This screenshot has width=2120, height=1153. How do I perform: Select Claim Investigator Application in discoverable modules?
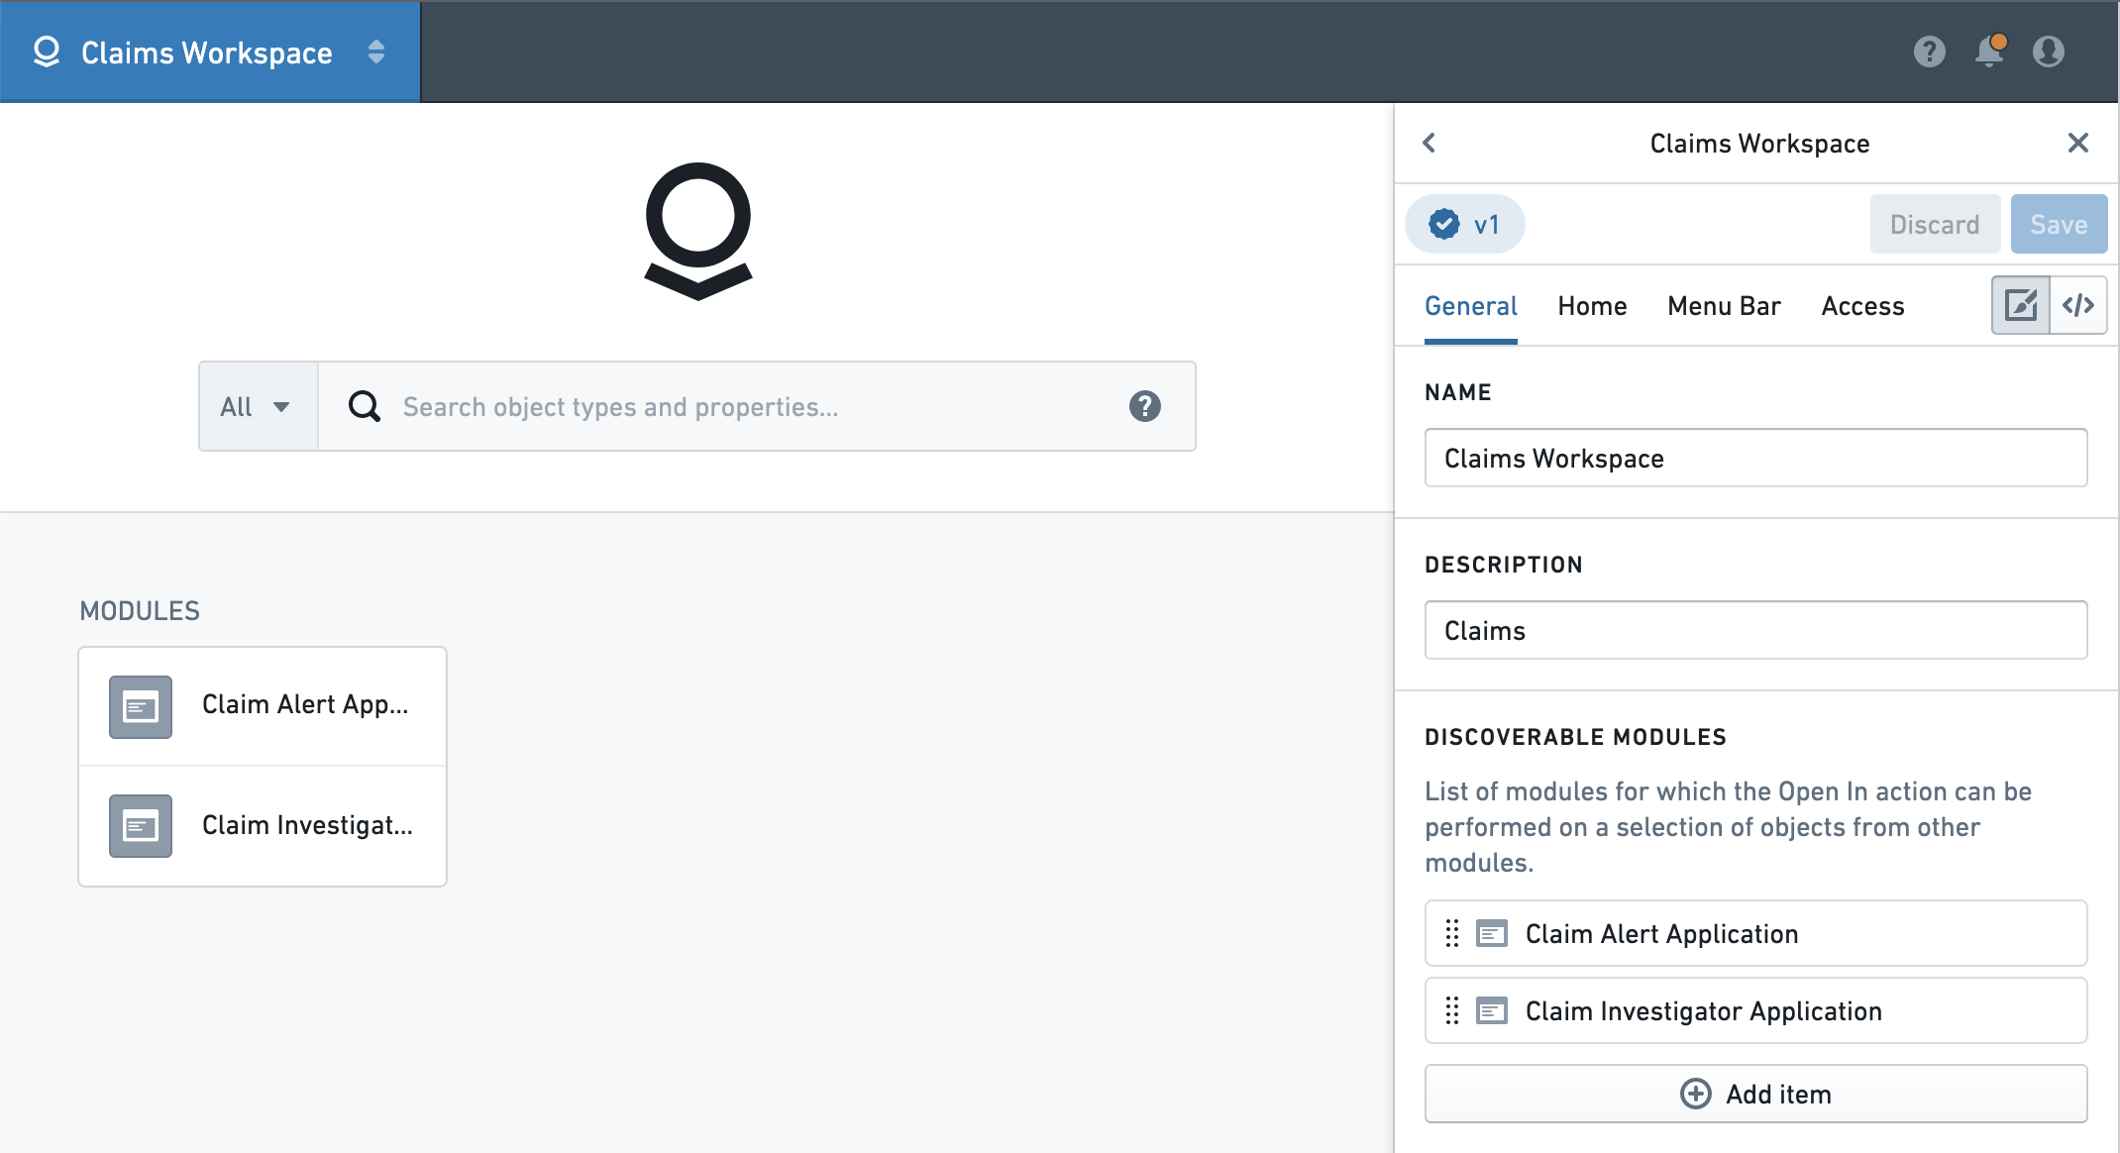(1755, 1010)
